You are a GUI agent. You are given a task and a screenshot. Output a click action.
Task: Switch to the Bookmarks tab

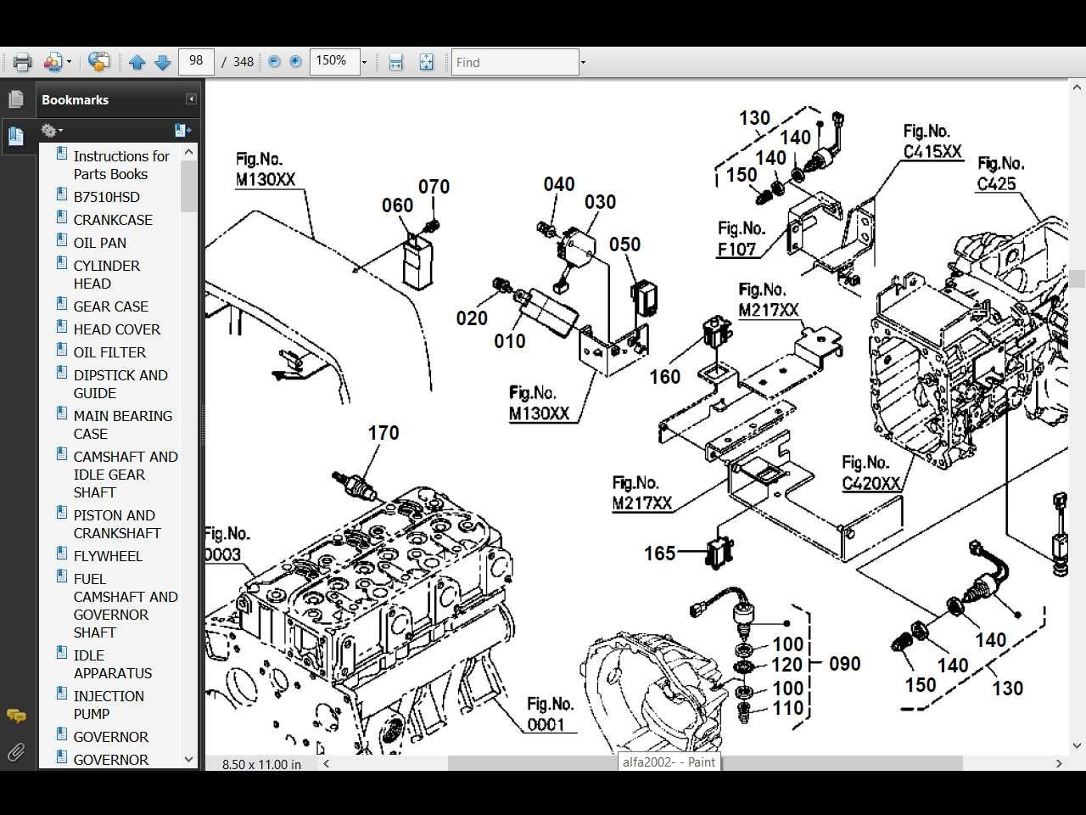(17, 136)
